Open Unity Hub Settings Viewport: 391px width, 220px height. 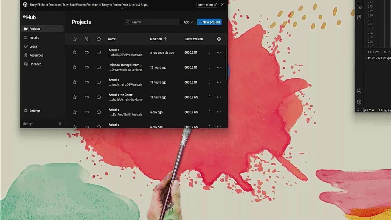[x=32, y=111]
